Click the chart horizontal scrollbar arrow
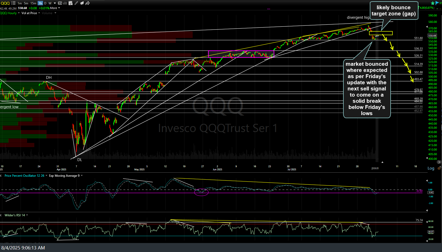The image size is (442, 252). click(439, 162)
